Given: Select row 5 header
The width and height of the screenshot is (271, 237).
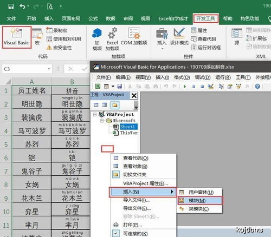Looking at the screenshot, I should click(x=6, y=144).
